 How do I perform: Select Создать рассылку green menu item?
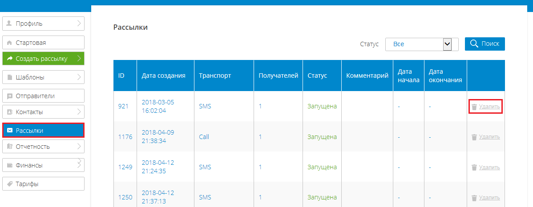pos(43,58)
